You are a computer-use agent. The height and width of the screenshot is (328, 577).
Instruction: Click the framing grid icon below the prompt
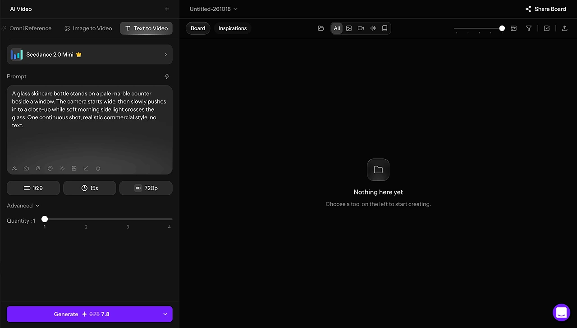coord(74,169)
